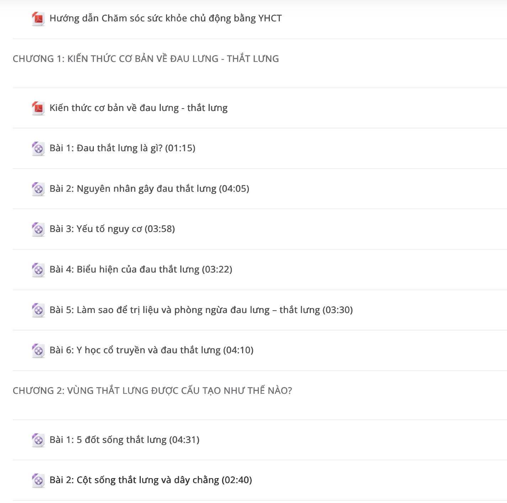Select the CHƯƠNG 1 section heading
The image size is (507, 503).
[146, 59]
